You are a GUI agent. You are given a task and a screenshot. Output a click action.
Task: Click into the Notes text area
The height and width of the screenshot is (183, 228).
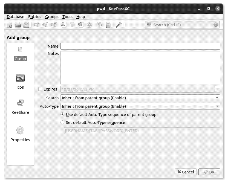[140, 68]
